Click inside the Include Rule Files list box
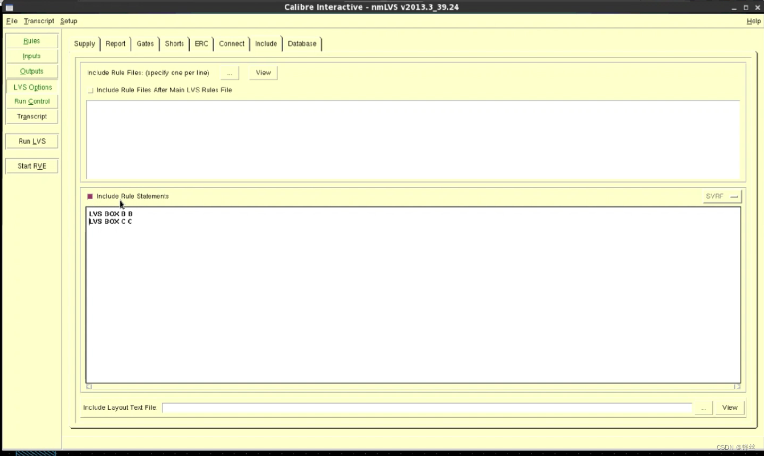This screenshot has width=764, height=456. (413, 140)
